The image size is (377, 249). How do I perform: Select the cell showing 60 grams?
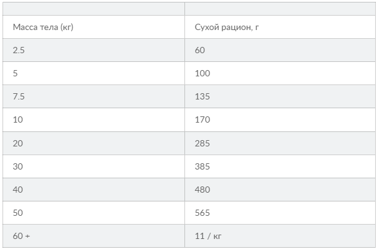pos(280,50)
